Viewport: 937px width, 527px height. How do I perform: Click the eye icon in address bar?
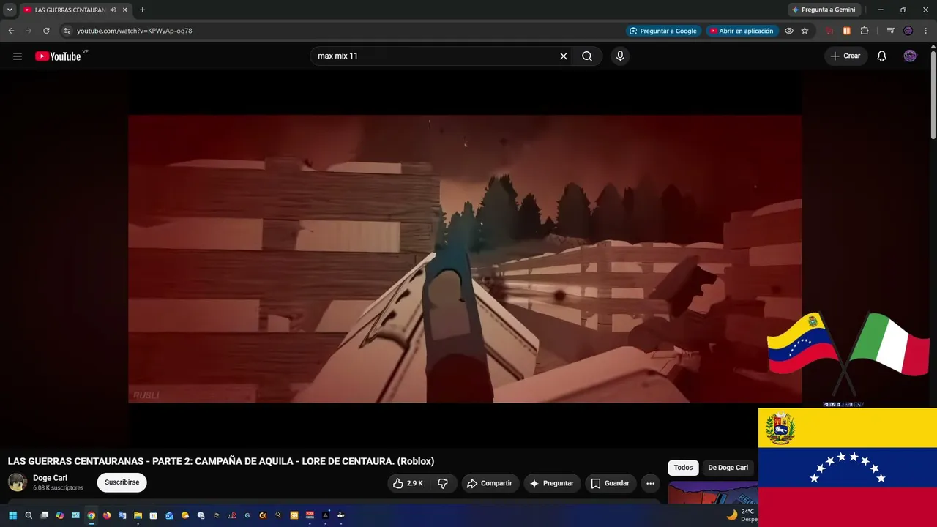click(789, 31)
